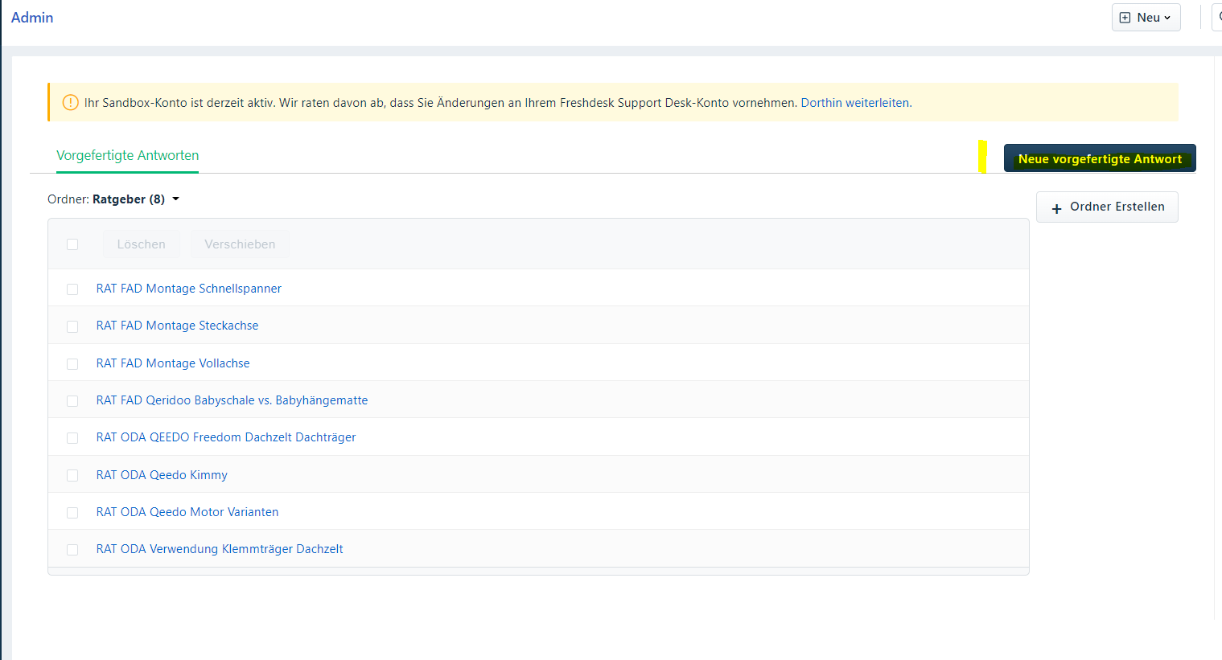Click the plus icon on Neu button
Screen dimensions: 1222x660
click(1125, 18)
